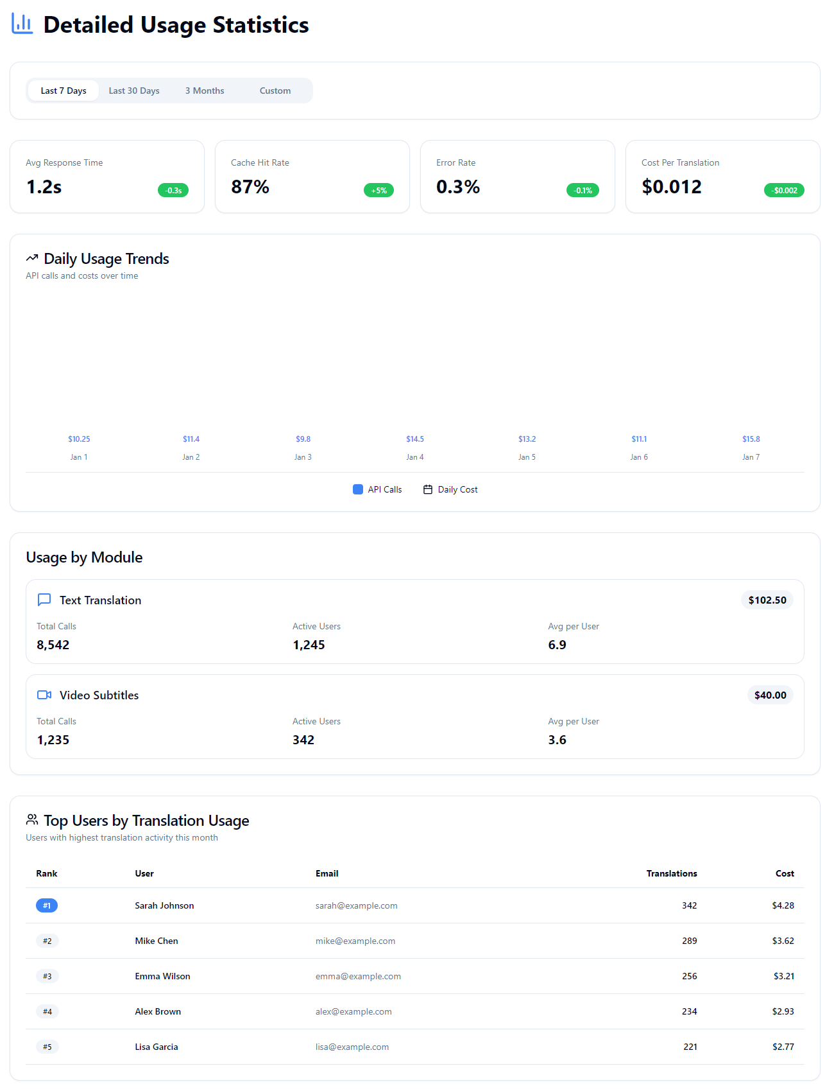The width and height of the screenshot is (834, 1091).
Task: Click the bar chart icon beside page title
Action: [22, 24]
